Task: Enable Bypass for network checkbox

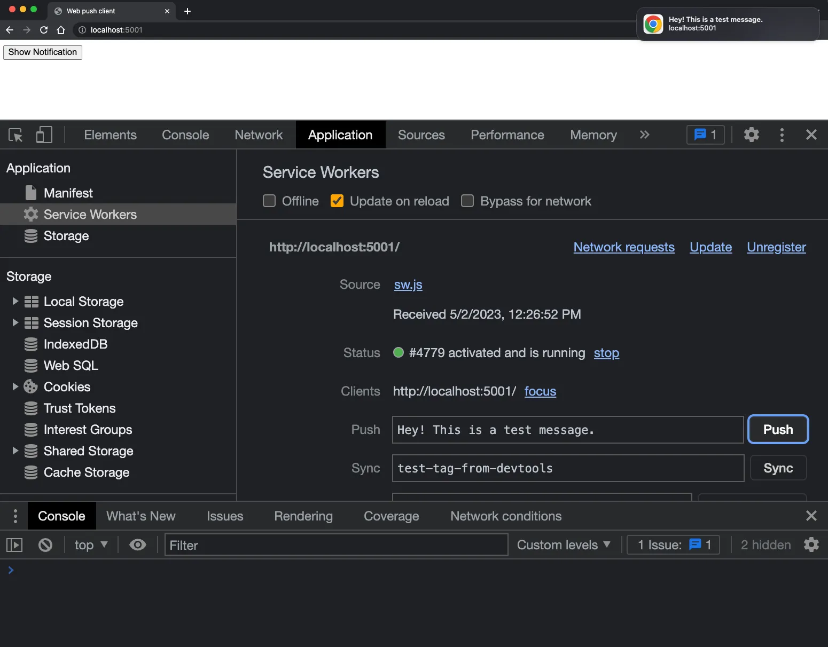Action: (467, 201)
